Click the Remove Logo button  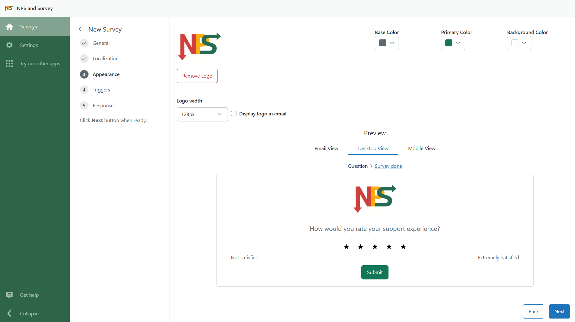pyautogui.click(x=197, y=76)
